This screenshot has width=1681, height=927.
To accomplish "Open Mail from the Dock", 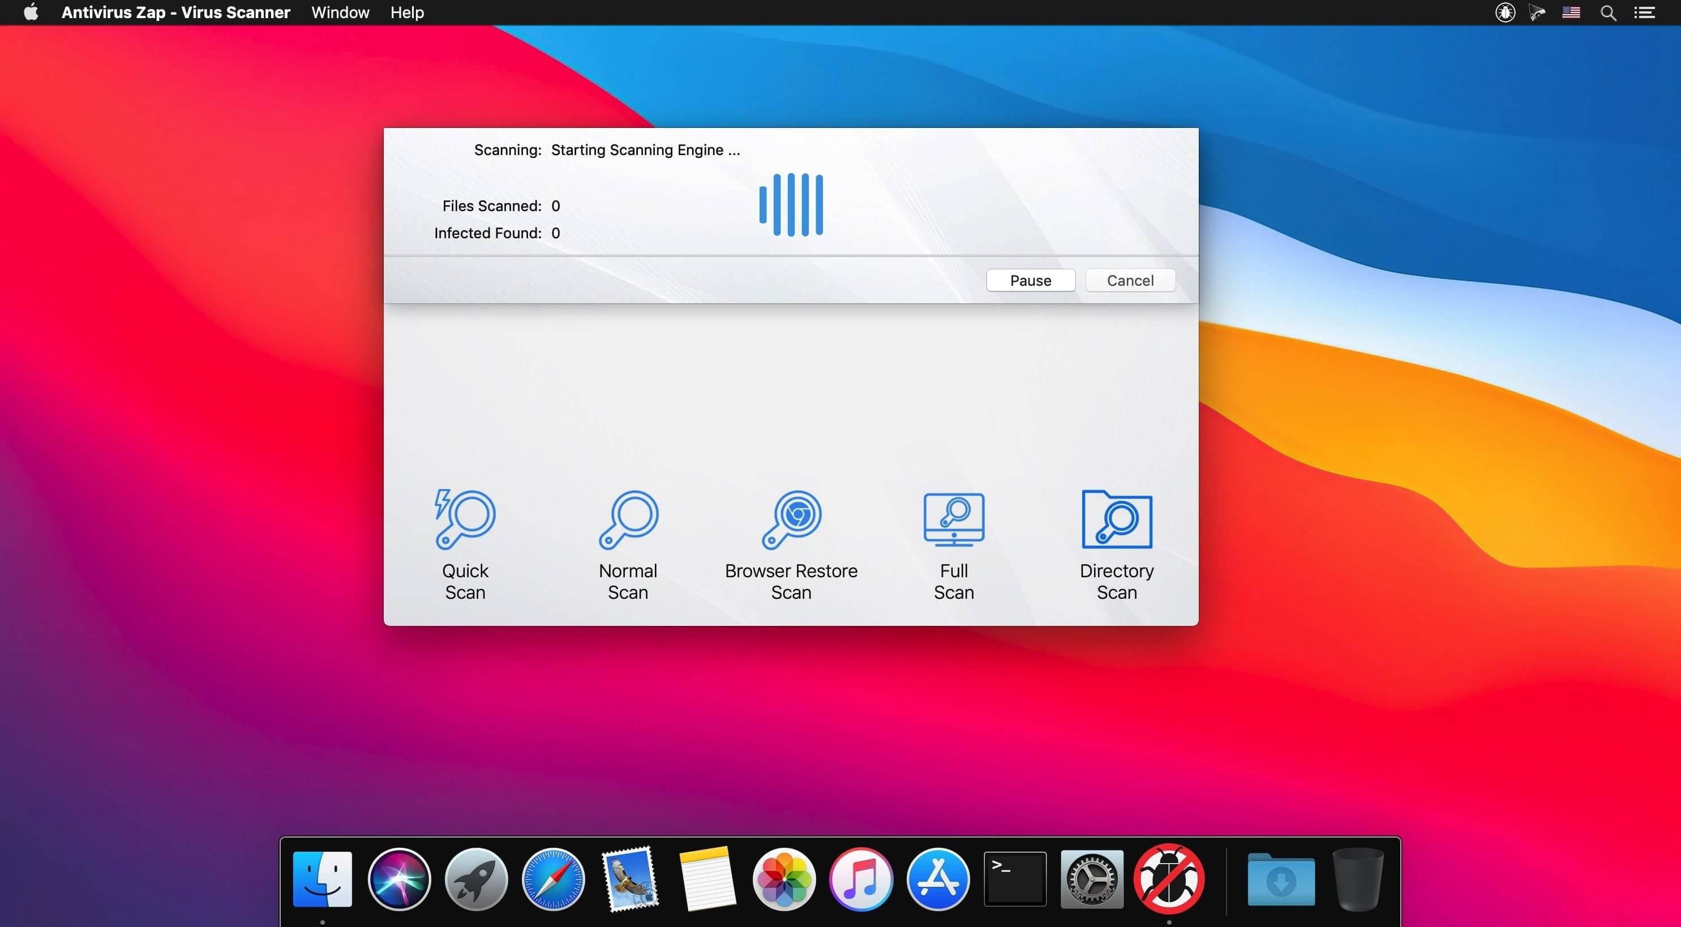I will [x=631, y=879].
